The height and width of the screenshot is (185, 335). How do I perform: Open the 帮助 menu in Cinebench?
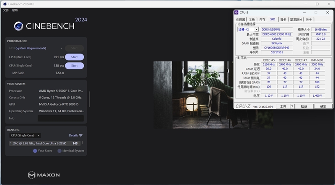[15, 10]
